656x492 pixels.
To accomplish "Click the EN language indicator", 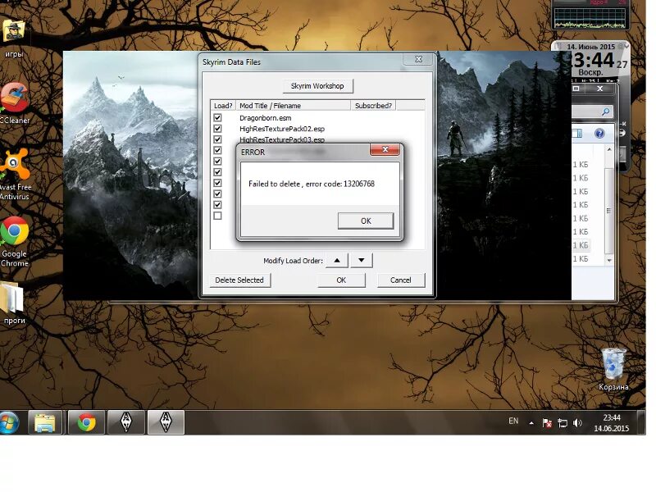I will pos(513,421).
